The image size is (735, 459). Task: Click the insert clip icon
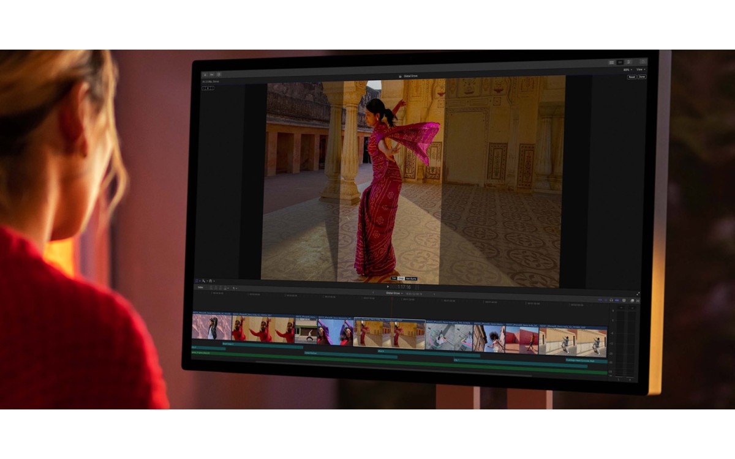click(x=216, y=288)
